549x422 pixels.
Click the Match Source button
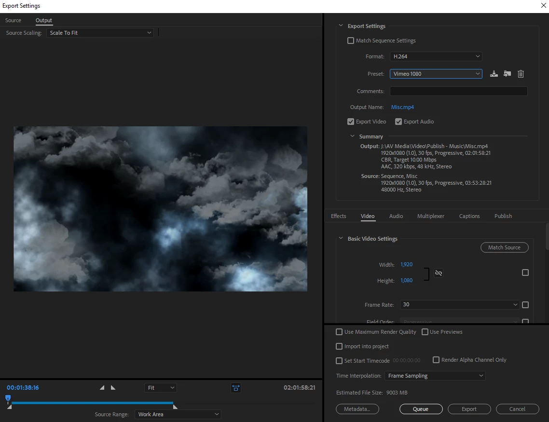[505, 247]
